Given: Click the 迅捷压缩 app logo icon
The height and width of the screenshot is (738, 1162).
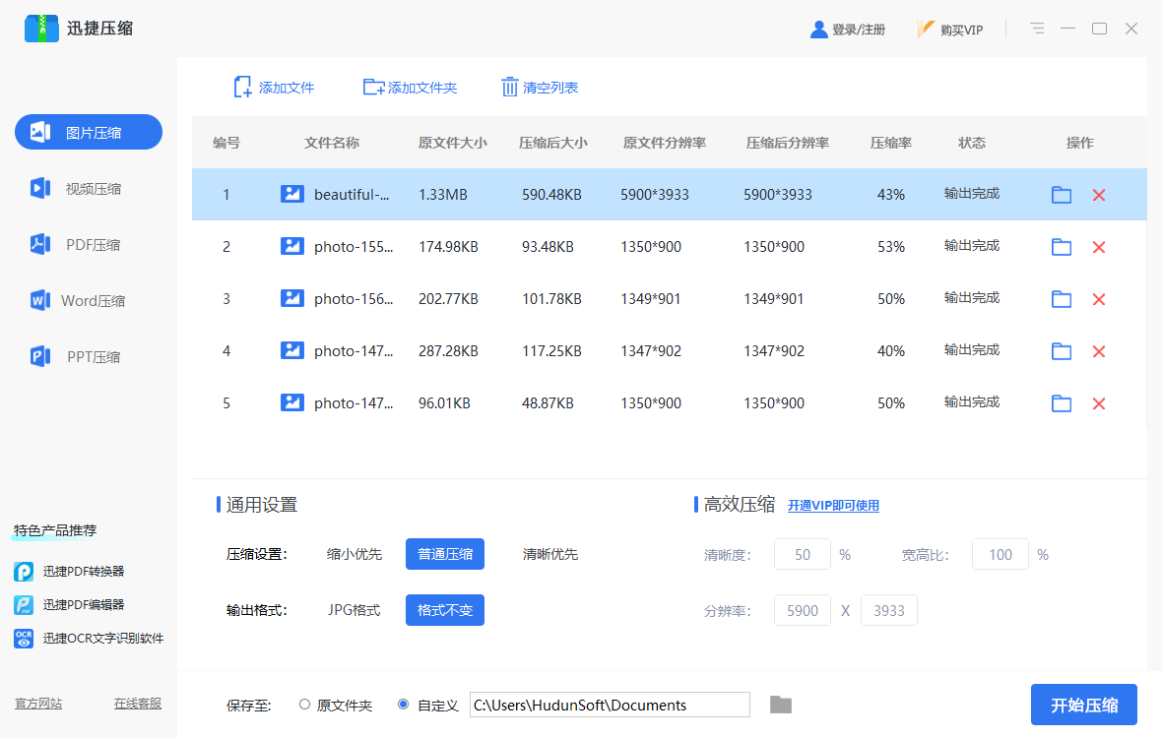Looking at the screenshot, I should 41,29.
